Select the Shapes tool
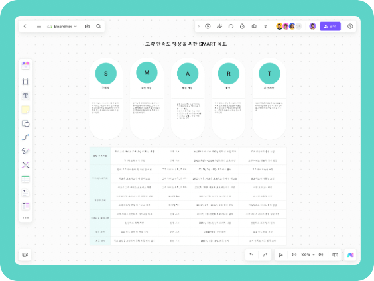This screenshot has height=281, width=374. coord(25,123)
